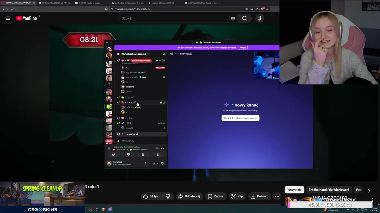Click the 5 NOWYCH WZMIANEK mentions pill
Screen dimensions: 380x213
(141, 60)
